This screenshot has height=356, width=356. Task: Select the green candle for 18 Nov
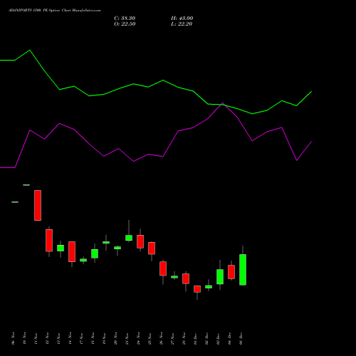[95, 253]
